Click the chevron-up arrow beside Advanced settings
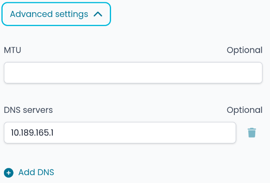Viewport: 270px width, 183px height. point(98,14)
